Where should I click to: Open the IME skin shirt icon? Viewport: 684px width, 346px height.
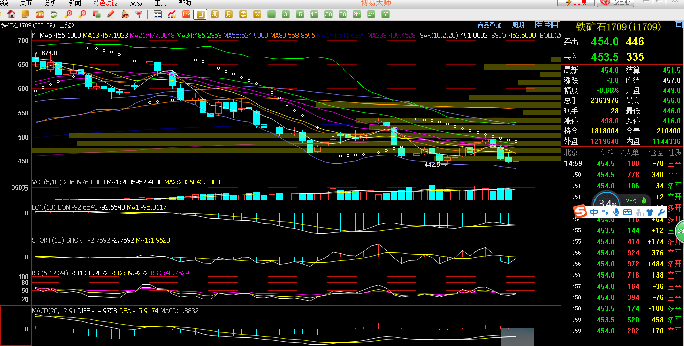649,212
